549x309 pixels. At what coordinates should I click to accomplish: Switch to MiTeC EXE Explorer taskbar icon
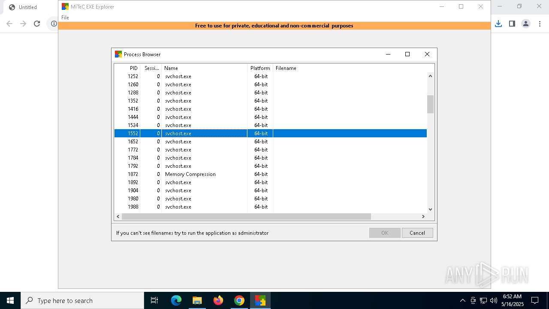(x=260, y=300)
